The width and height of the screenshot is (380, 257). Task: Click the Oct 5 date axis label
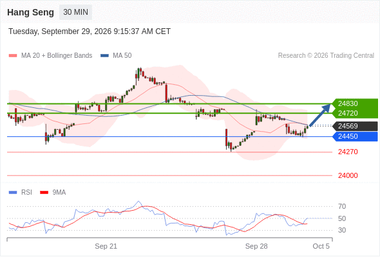[321, 246]
